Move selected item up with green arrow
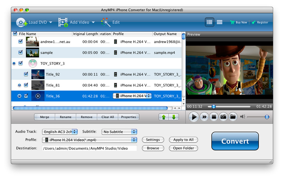This screenshot has width=284, height=179. [164, 117]
